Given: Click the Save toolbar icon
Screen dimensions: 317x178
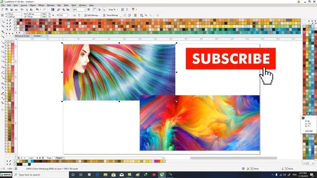Looking at the screenshot, I should click(11, 9).
